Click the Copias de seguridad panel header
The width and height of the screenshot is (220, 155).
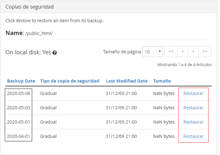coord(109,7)
